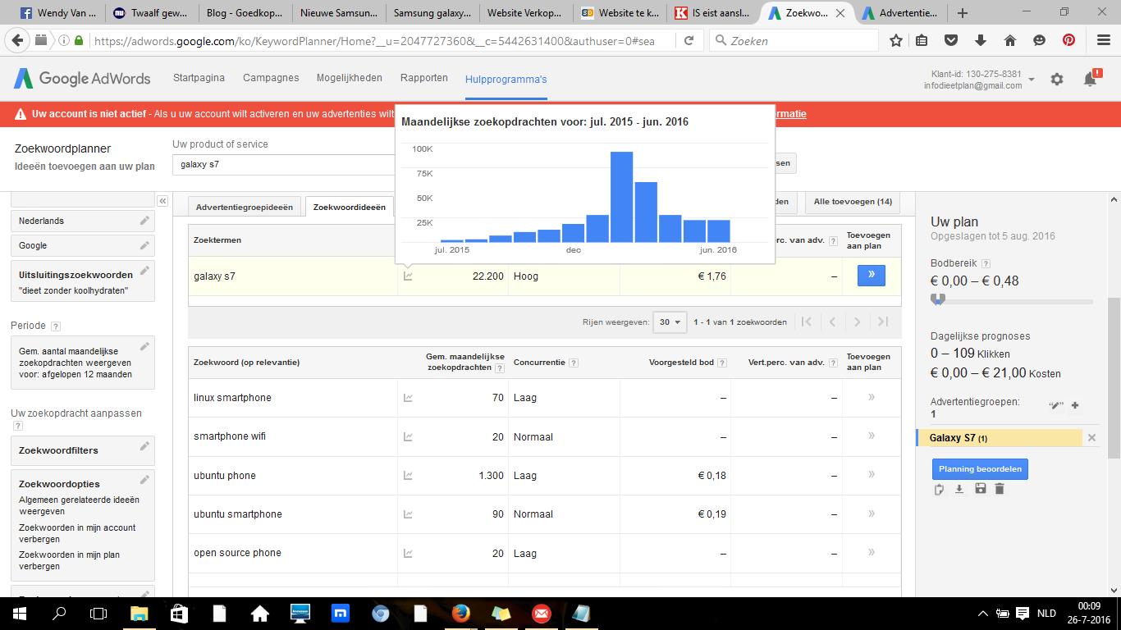Open Rijen weergeven rows dropdown
The height and width of the screenshot is (630, 1121).
670,322
